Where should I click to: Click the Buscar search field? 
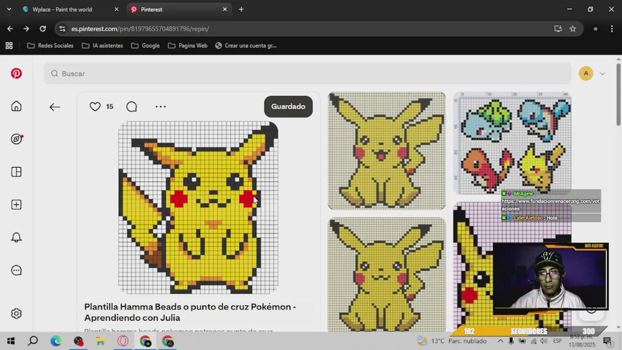[x=307, y=73]
